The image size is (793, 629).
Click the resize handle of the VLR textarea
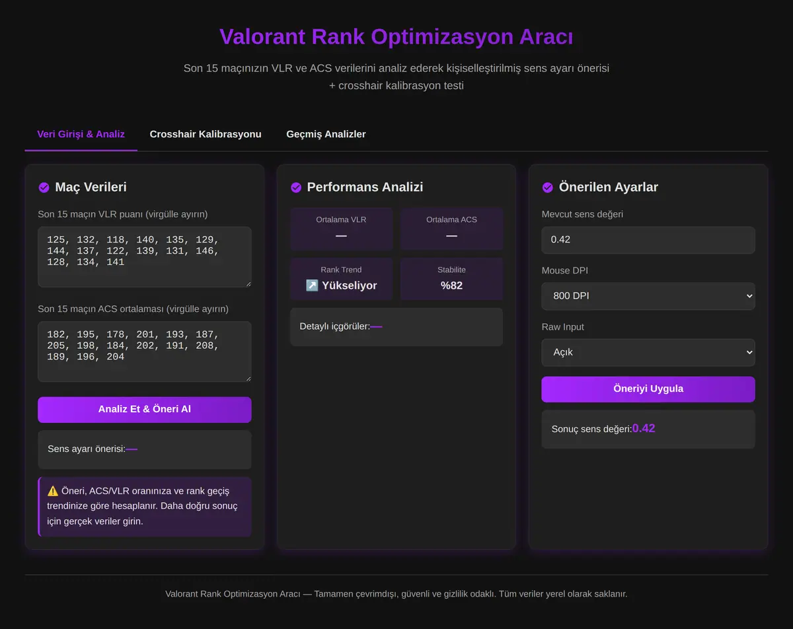(247, 283)
